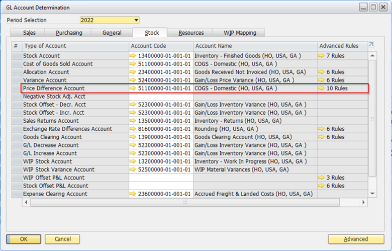Click the Cancel button

pyautogui.click(x=62, y=239)
